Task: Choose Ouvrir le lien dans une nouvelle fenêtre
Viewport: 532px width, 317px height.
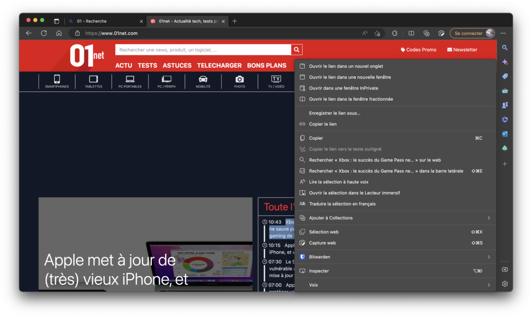Action: coord(395,77)
